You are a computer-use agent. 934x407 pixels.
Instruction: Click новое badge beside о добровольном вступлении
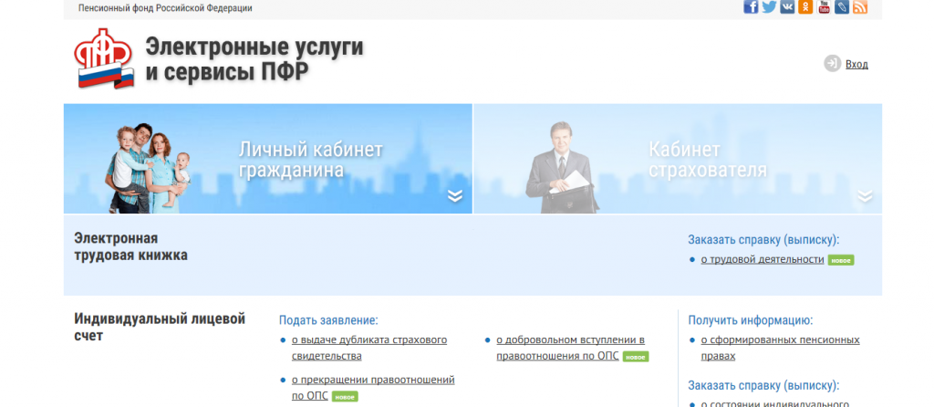pos(636,357)
